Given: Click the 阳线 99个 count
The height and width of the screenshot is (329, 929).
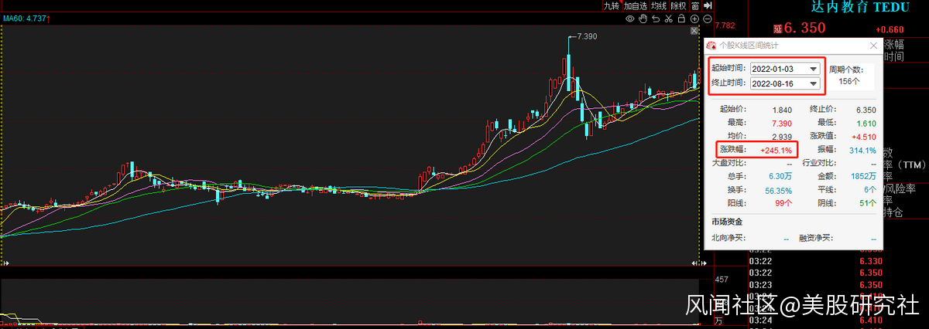Looking at the screenshot, I should (x=783, y=204).
